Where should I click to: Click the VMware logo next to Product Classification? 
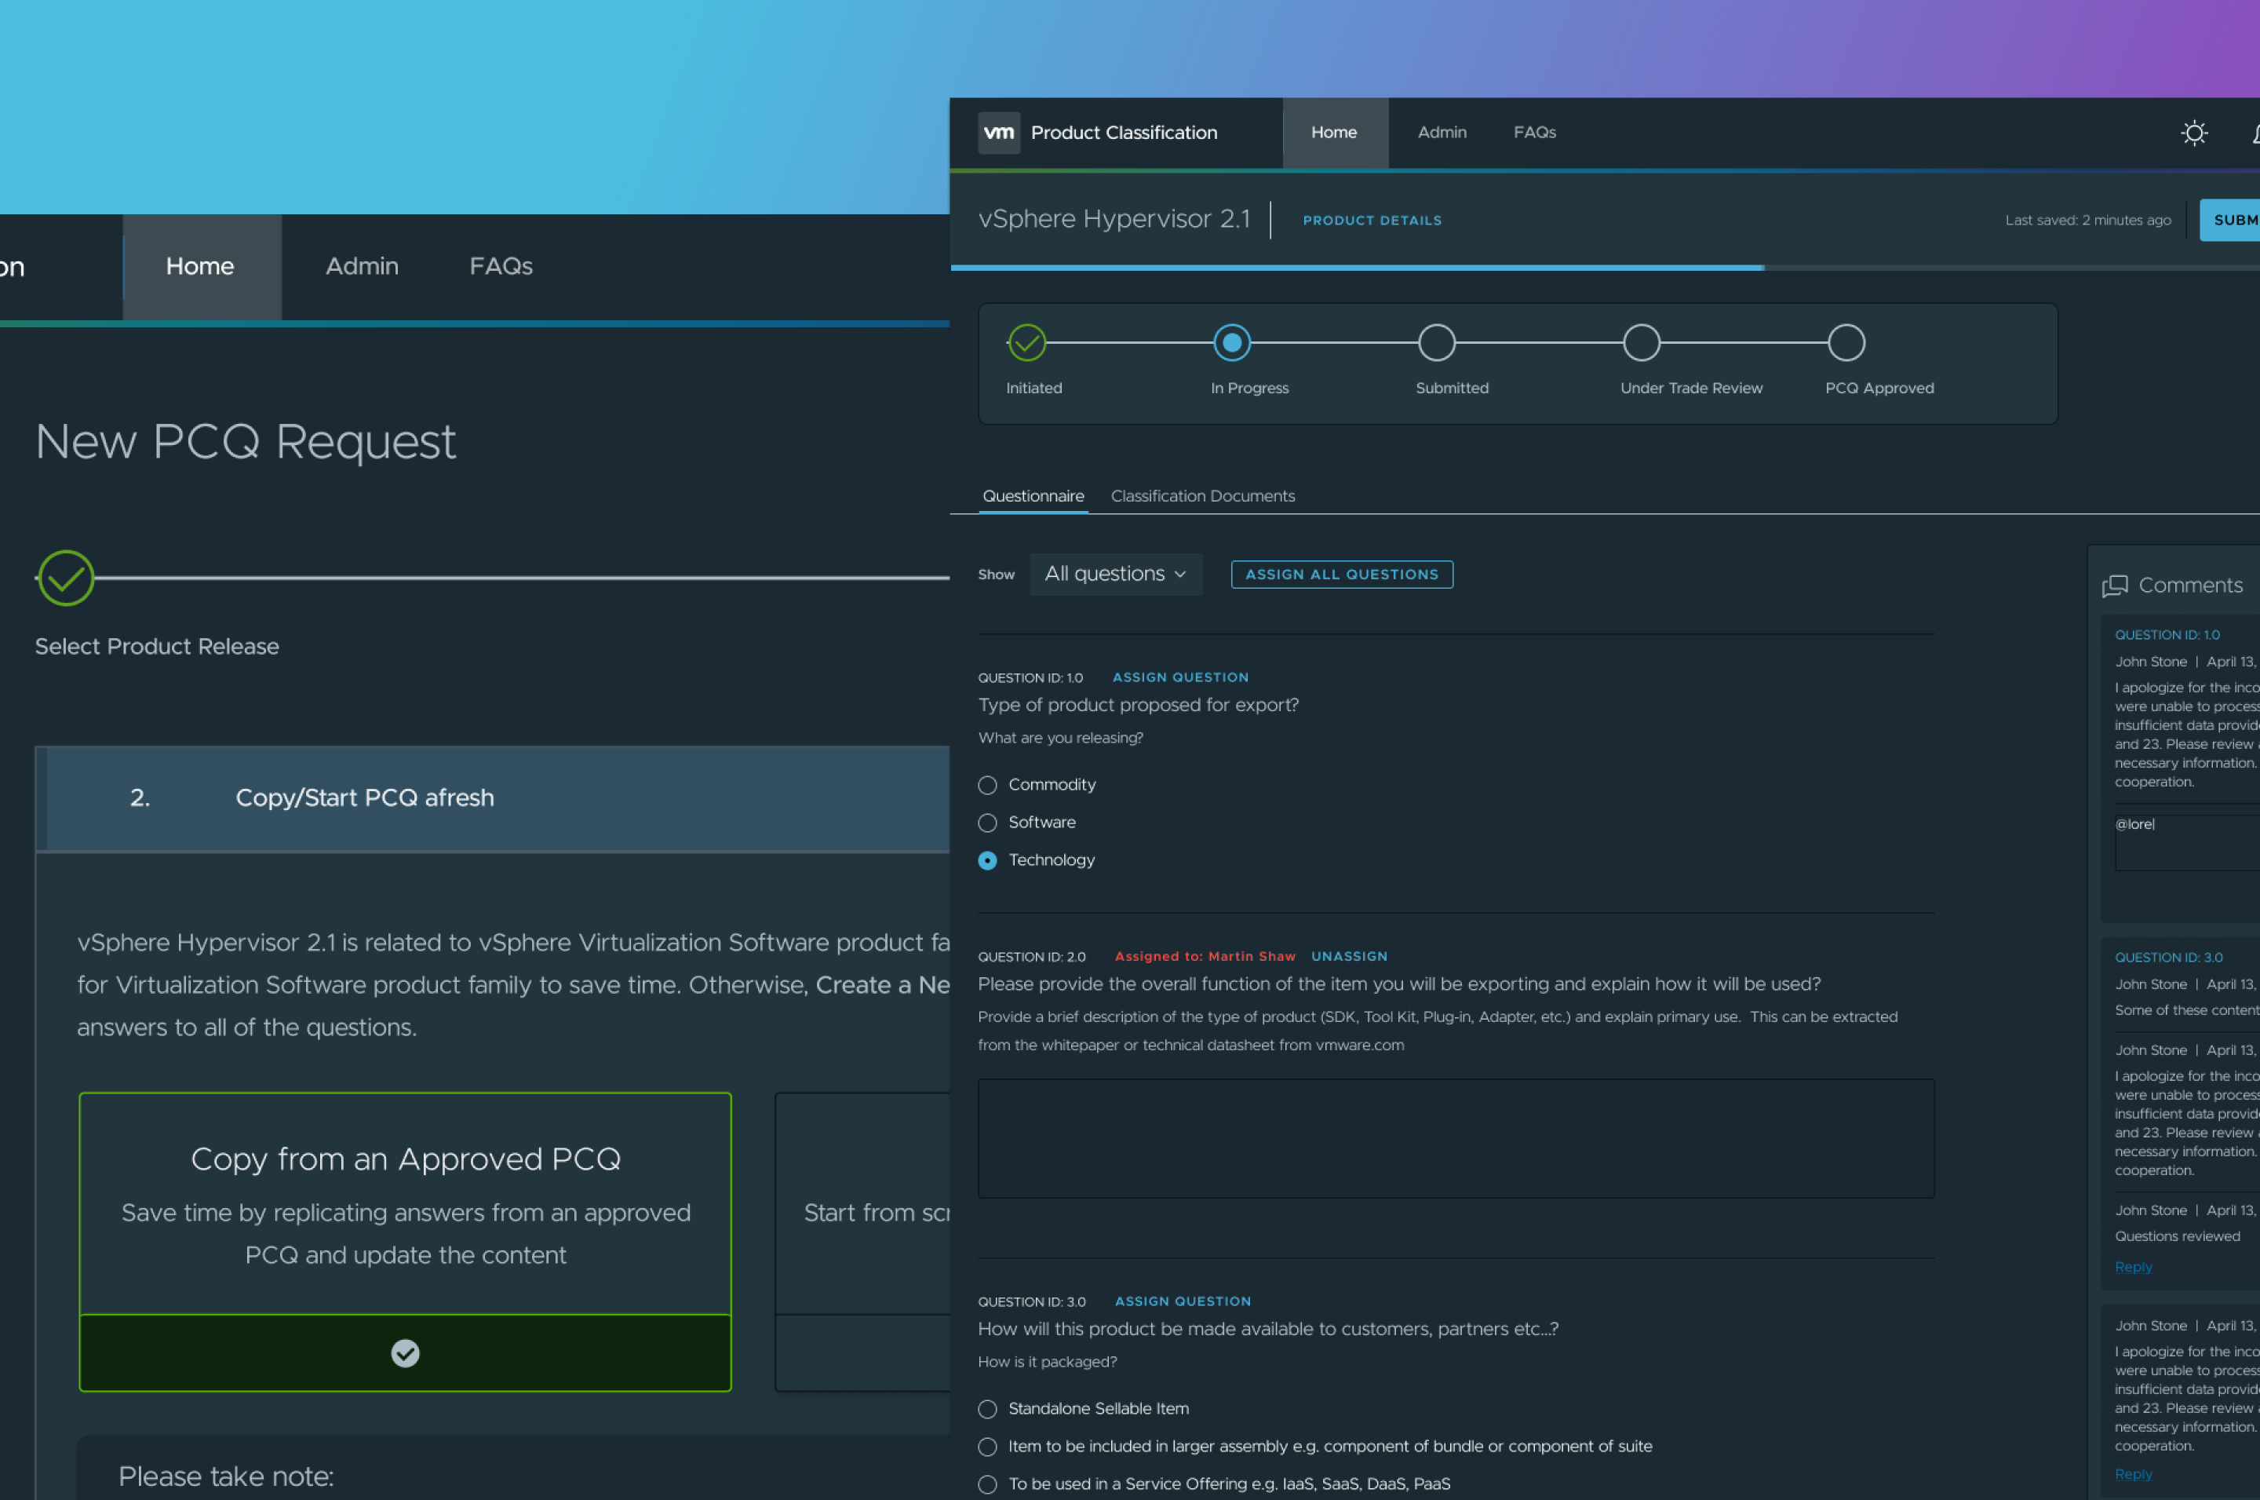(998, 132)
